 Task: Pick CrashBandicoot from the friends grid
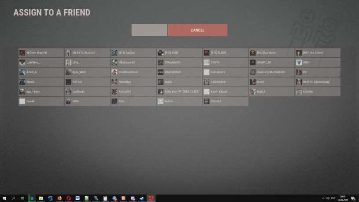tap(133, 72)
